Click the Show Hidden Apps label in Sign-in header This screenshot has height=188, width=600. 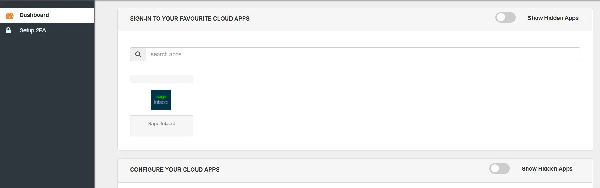tap(553, 18)
